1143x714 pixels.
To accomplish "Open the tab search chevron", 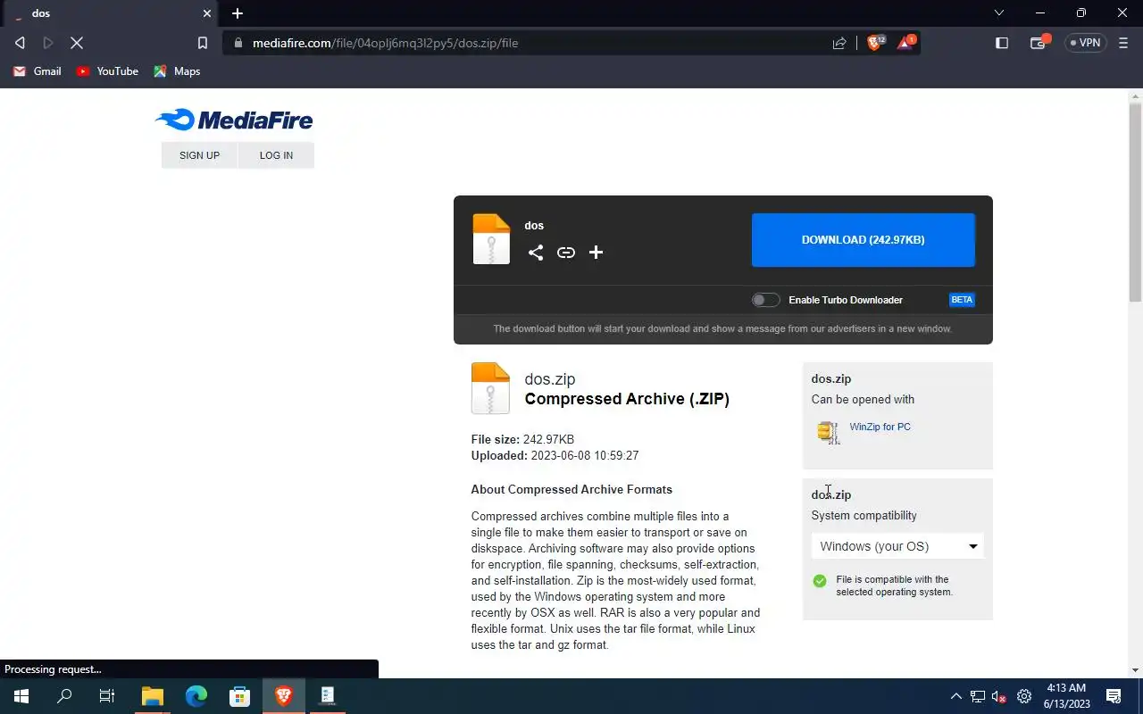I will [x=999, y=13].
